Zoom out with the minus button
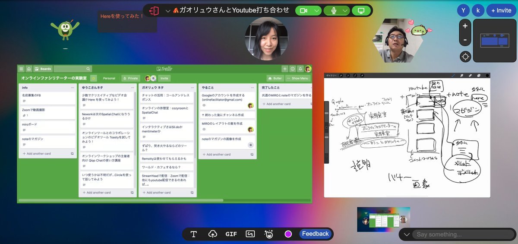The width and height of the screenshot is (518, 244). point(465,40)
